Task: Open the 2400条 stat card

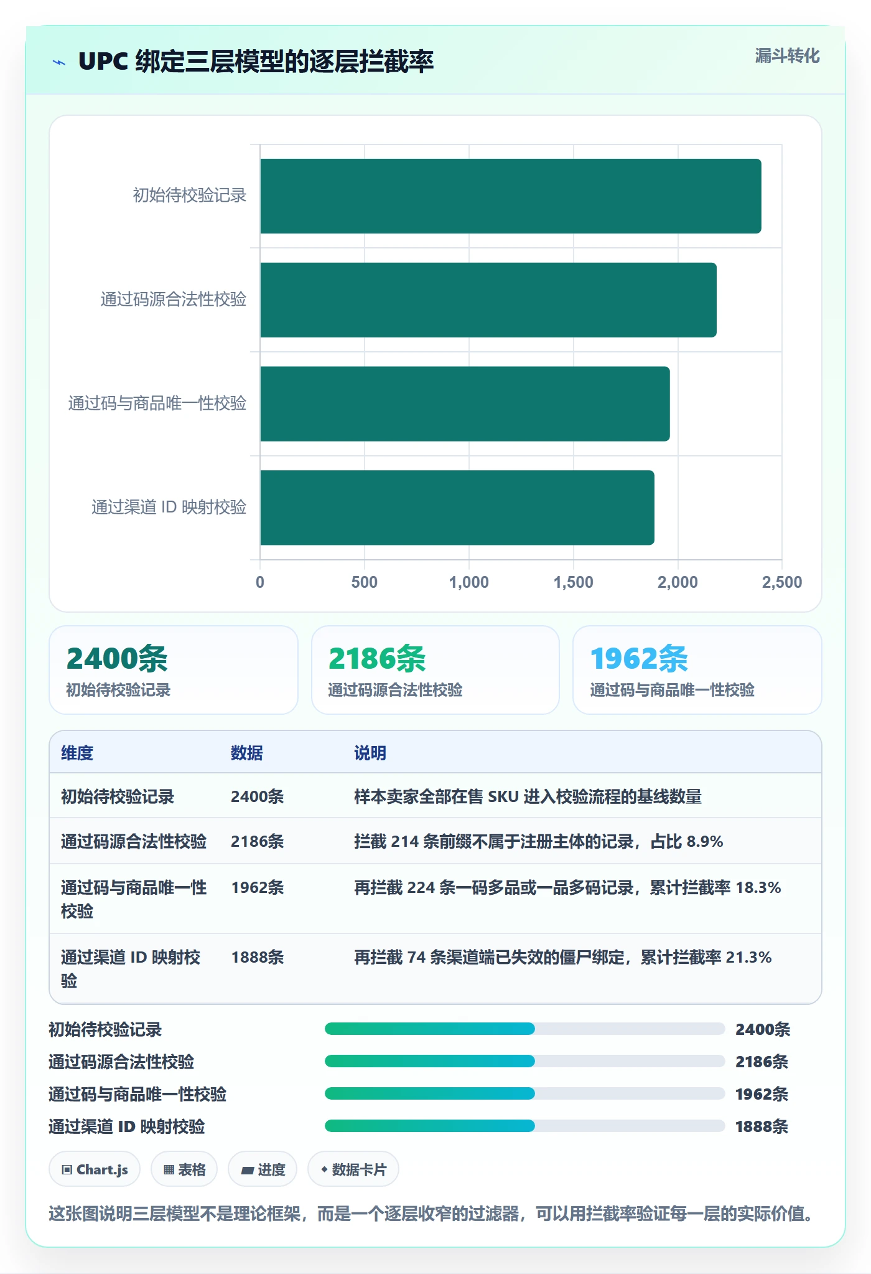Action: tap(174, 670)
